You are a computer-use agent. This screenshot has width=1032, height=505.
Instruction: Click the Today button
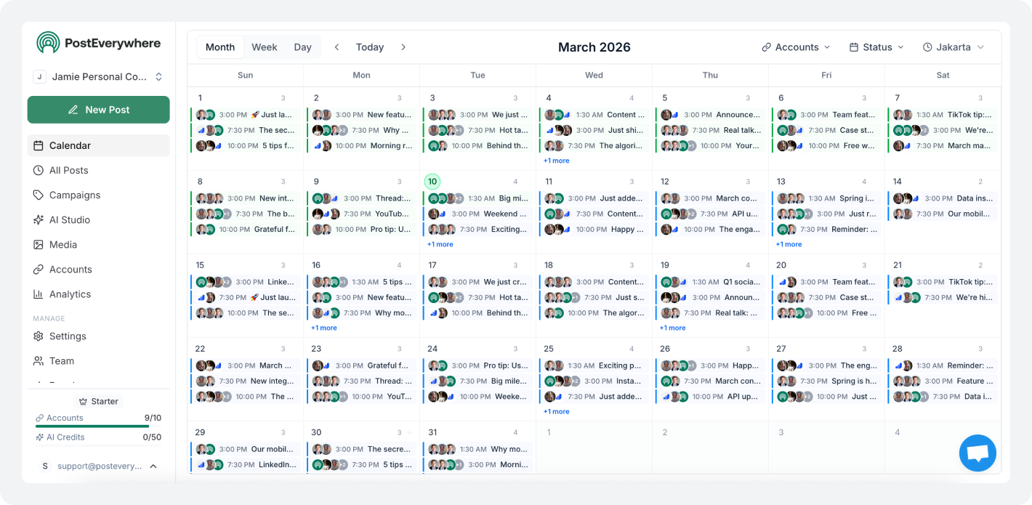pyautogui.click(x=370, y=47)
